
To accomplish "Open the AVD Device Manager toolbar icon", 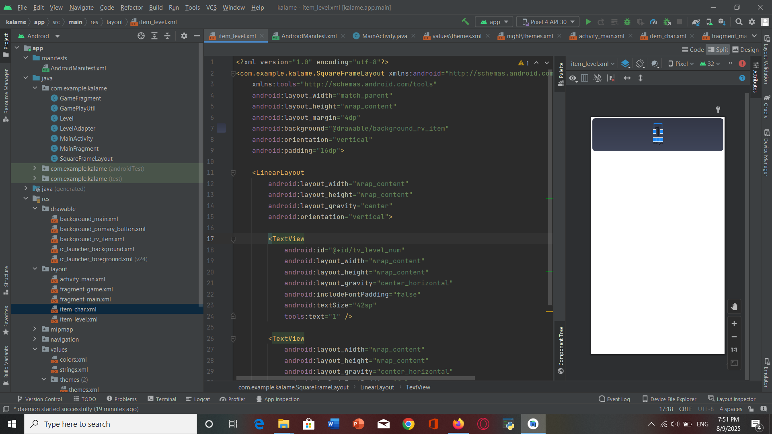I will tap(709, 22).
